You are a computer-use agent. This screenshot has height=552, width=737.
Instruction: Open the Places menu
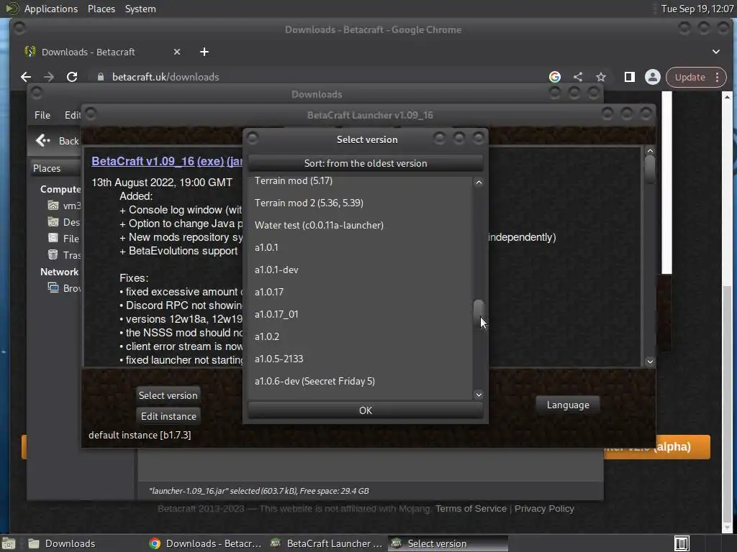(x=101, y=9)
